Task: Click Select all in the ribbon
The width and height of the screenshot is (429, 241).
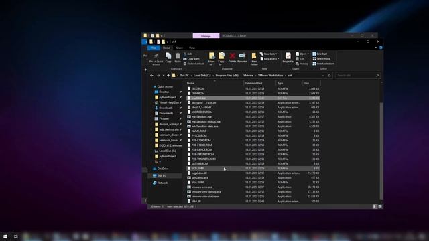Action: click(320, 54)
